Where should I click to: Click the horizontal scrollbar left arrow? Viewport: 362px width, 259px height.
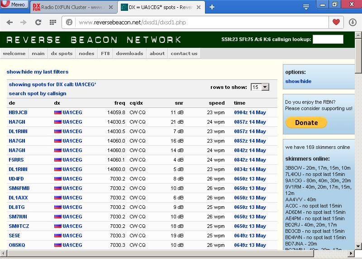3,254
